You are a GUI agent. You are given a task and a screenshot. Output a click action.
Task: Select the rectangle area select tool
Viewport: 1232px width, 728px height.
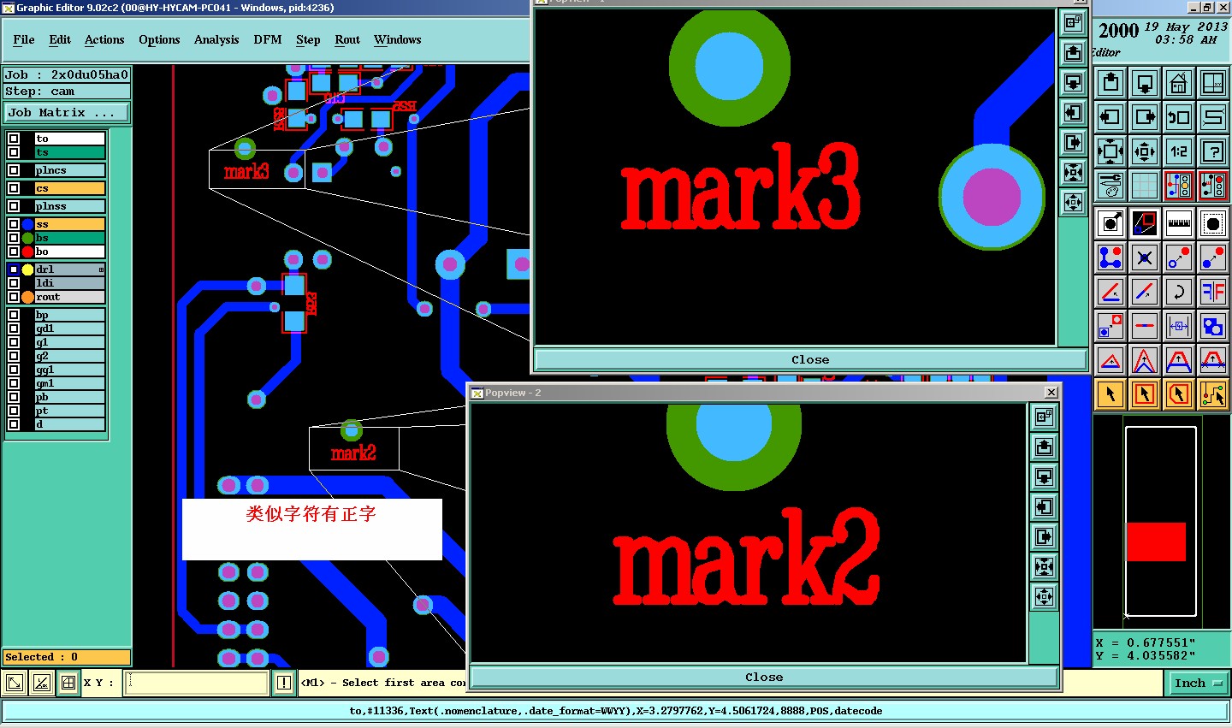1145,394
